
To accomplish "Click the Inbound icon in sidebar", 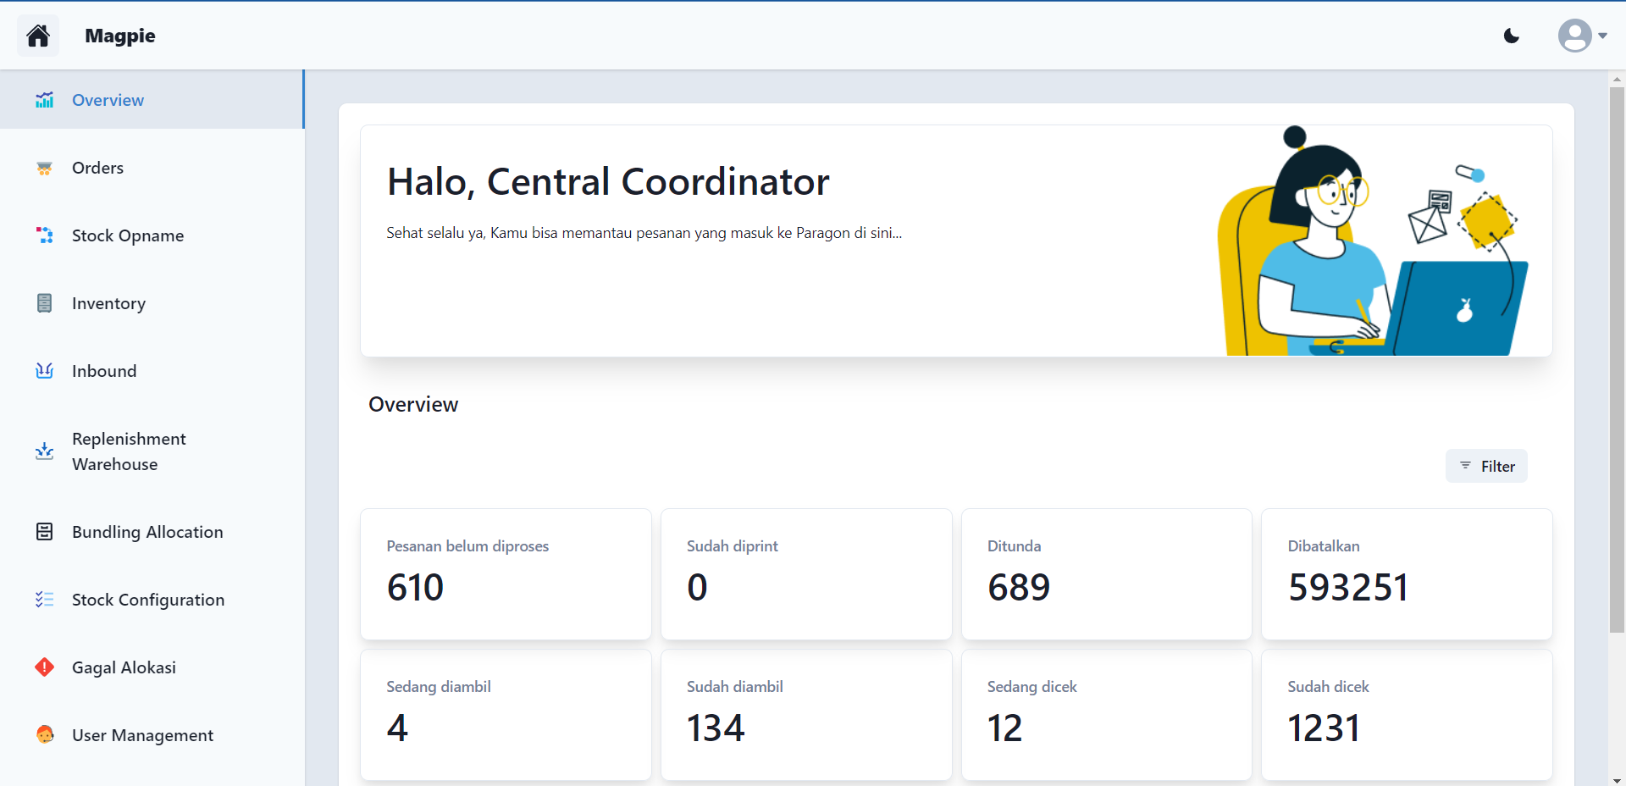I will tap(45, 371).
